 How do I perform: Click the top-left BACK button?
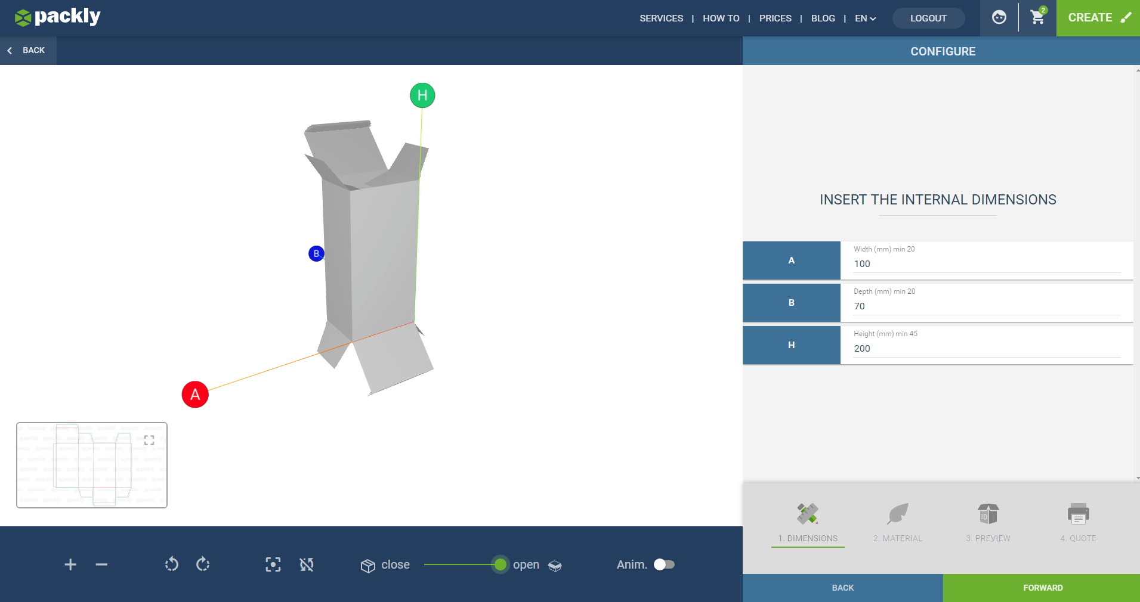(x=28, y=51)
